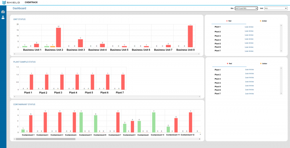
Task: Click Unit Status chart scroll-left arrow
Action: coord(14,54)
